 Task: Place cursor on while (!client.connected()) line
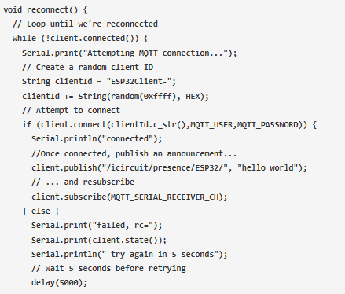[80, 39]
